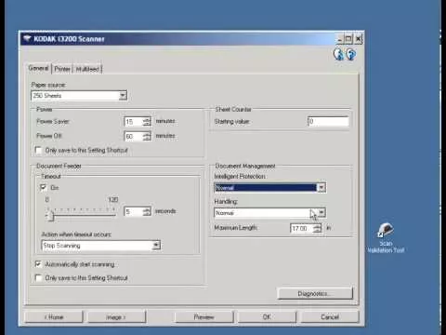Switch to the General tab
The width and height of the screenshot is (446, 335).
click(x=38, y=68)
